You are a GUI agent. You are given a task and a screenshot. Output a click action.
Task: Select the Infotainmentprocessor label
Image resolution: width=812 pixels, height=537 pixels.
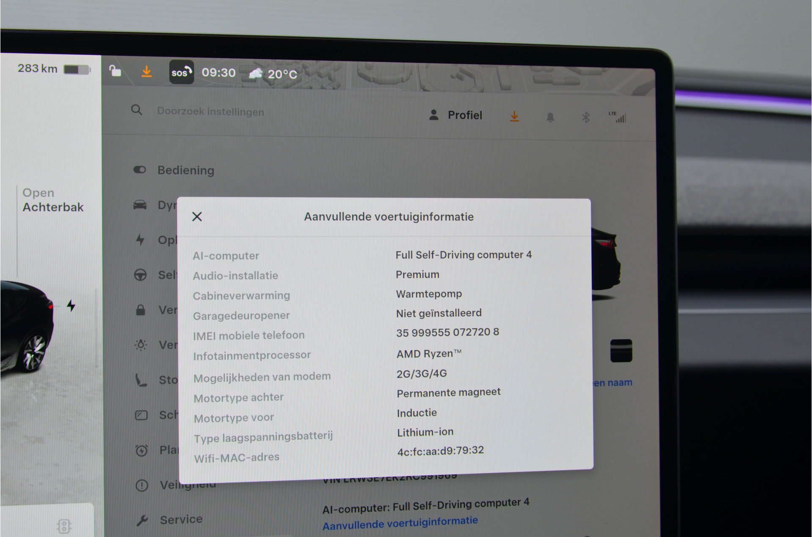(x=252, y=355)
